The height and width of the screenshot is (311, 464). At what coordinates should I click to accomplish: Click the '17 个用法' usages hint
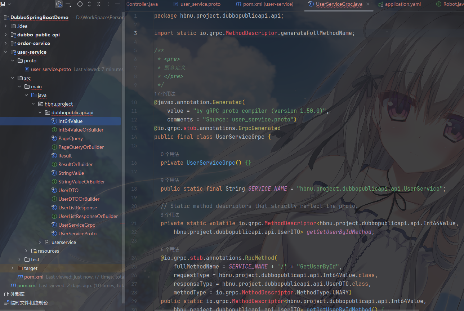point(165,94)
